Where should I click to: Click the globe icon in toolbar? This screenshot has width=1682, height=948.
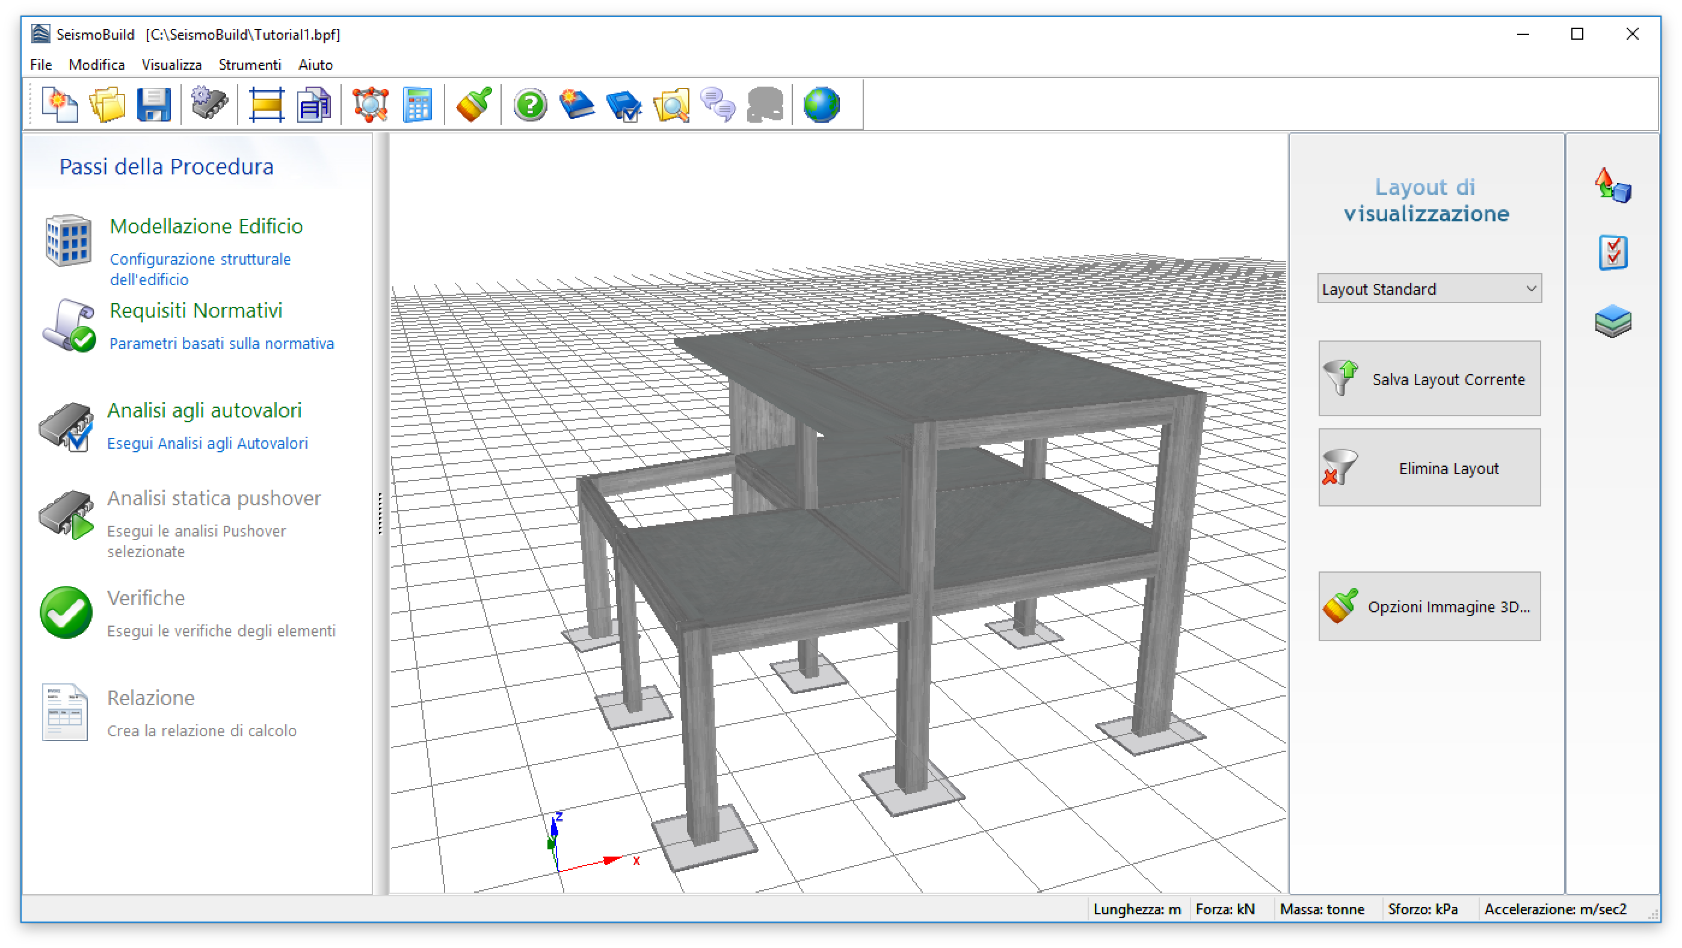tap(821, 105)
